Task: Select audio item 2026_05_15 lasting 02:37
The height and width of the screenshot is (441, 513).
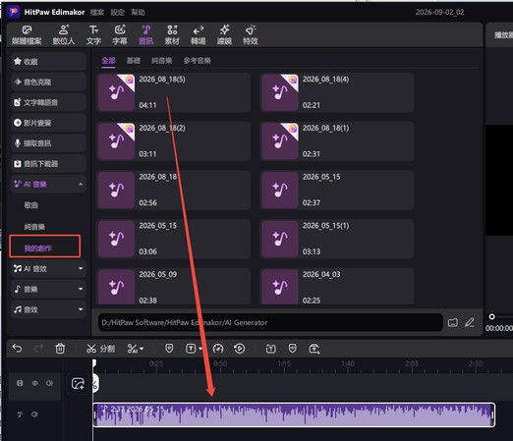Action: point(337,190)
